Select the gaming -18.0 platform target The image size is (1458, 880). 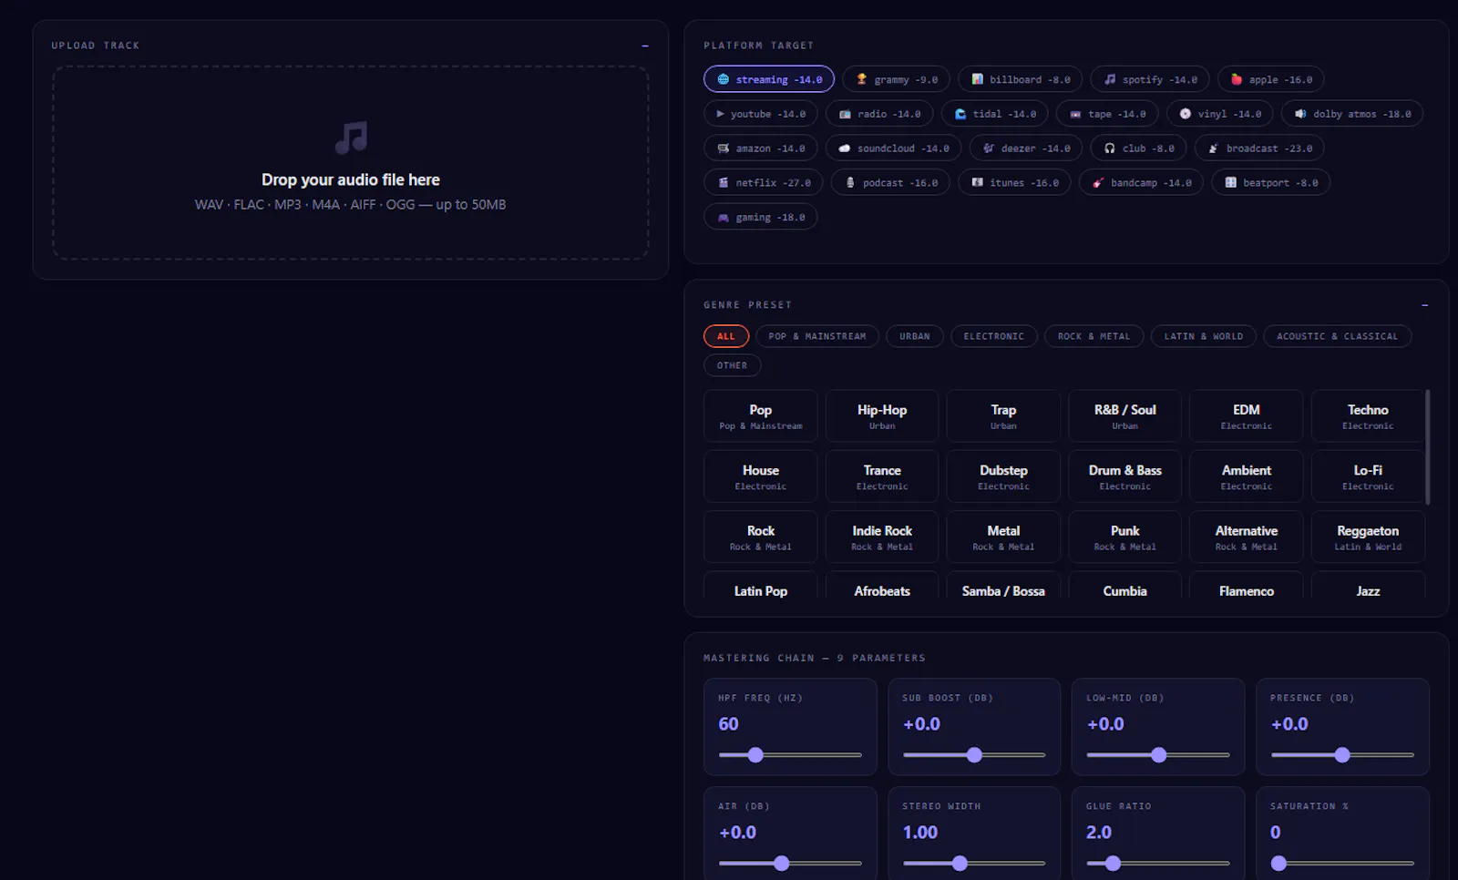pos(761,218)
